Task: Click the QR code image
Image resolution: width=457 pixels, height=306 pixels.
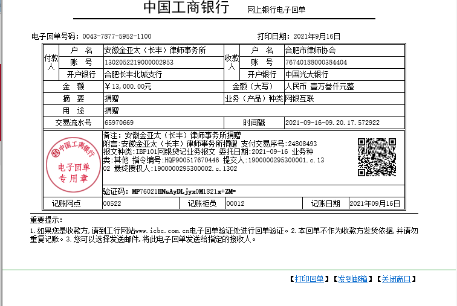Action: [377, 157]
